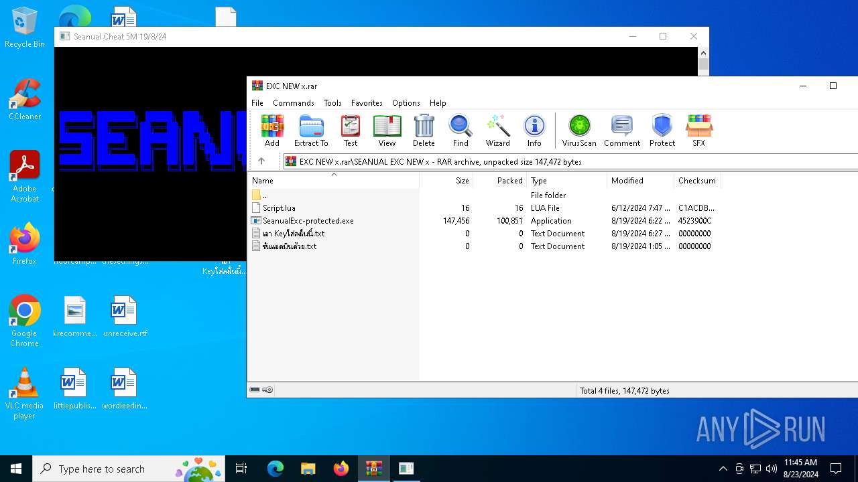Open the View toolbar icon
858x482 pixels.
click(387, 131)
